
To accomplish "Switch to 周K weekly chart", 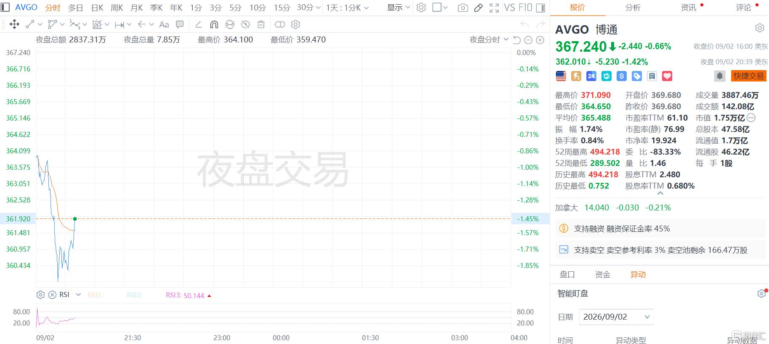I will coord(117,8).
